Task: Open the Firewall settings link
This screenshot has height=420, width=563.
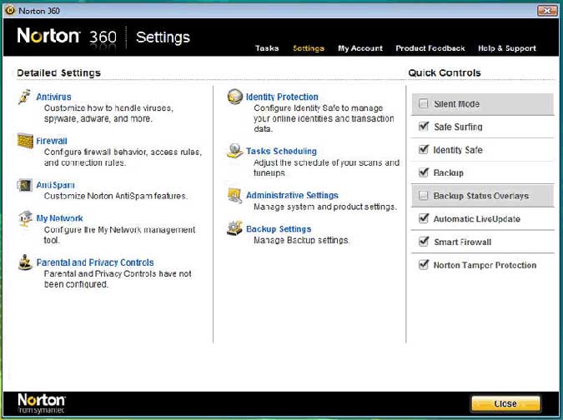Action: pos(52,141)
